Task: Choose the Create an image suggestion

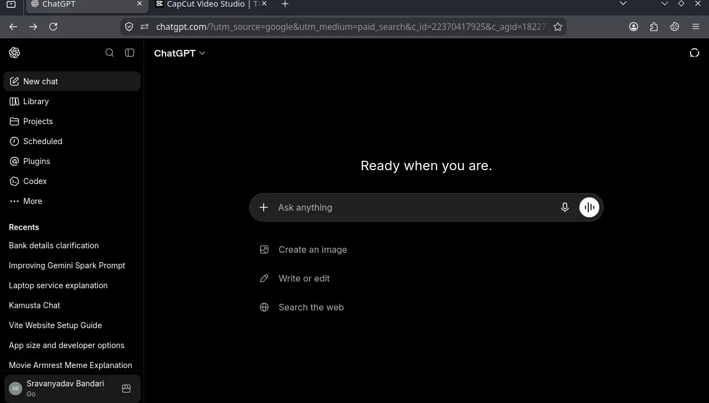Action: tap(304, 249)
